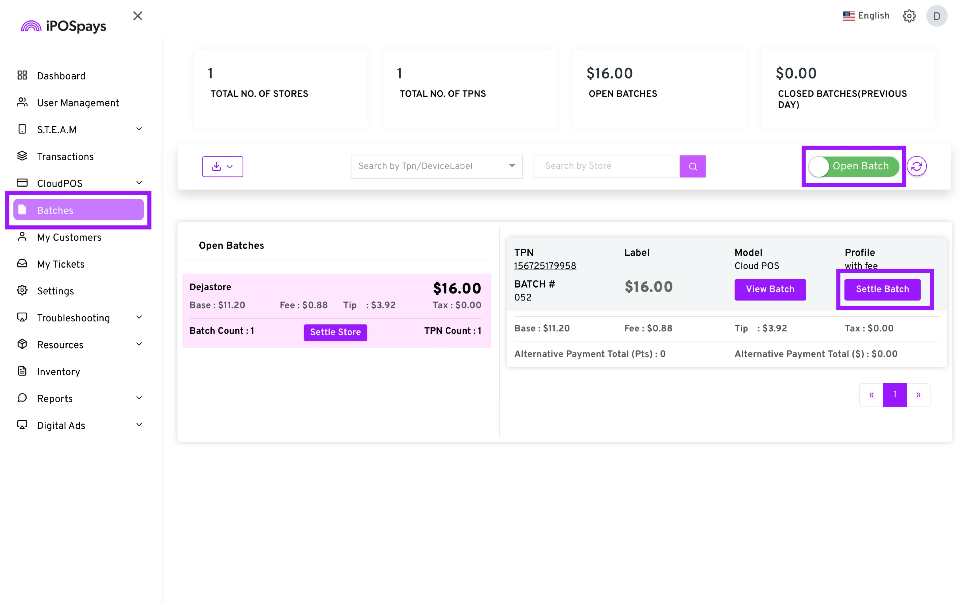Open the download export dropdown
Screen dimensions: 968x605
222,166
